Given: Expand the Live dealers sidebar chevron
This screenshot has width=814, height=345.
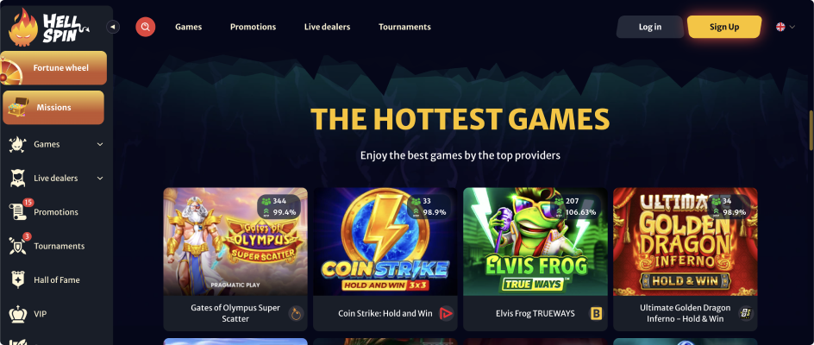Looking at the screenshot, I should click(100, 179).
